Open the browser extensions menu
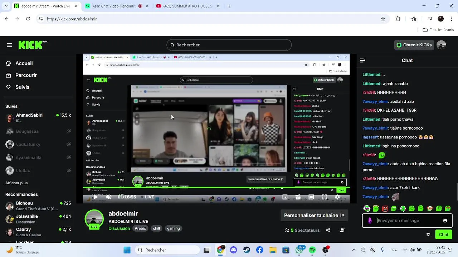This screenshot has height=257, width=458. pos(398,19)
